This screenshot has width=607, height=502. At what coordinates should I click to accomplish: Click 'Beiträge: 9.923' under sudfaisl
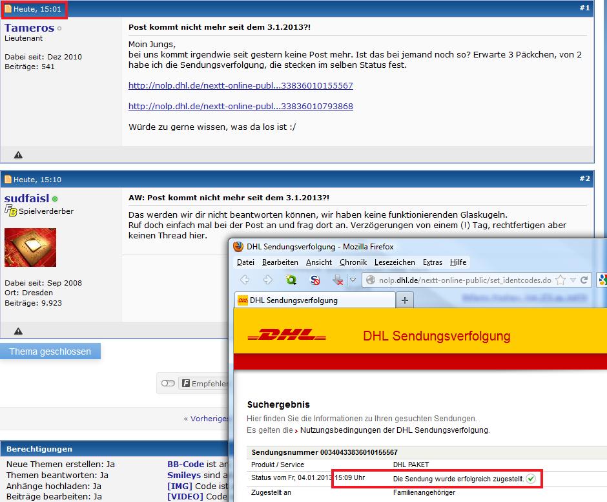coord(34,303)
